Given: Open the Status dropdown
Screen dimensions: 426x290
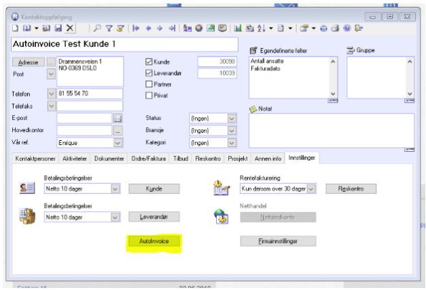Looking at the screenshot, I should coord(232,118).
